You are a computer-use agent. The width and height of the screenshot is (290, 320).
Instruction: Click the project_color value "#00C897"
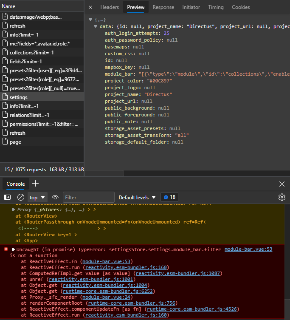(159, 81)
